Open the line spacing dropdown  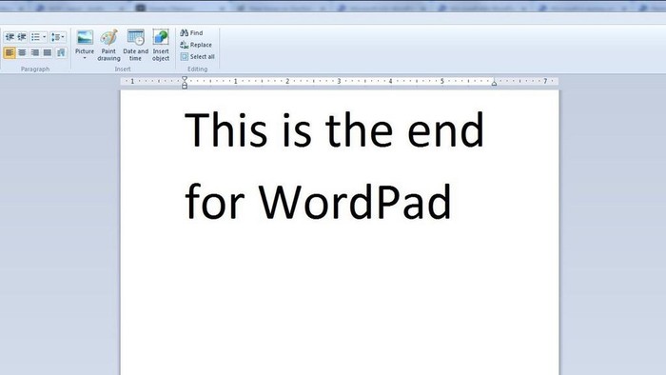tap(58, 37)
